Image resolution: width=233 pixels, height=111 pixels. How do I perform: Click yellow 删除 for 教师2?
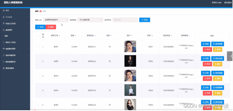pyautogui.click(x=218, y=64)
